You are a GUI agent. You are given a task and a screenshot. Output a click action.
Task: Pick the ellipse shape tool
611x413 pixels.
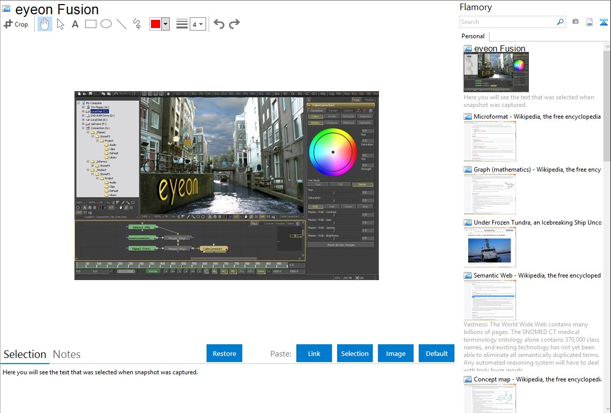106,24
